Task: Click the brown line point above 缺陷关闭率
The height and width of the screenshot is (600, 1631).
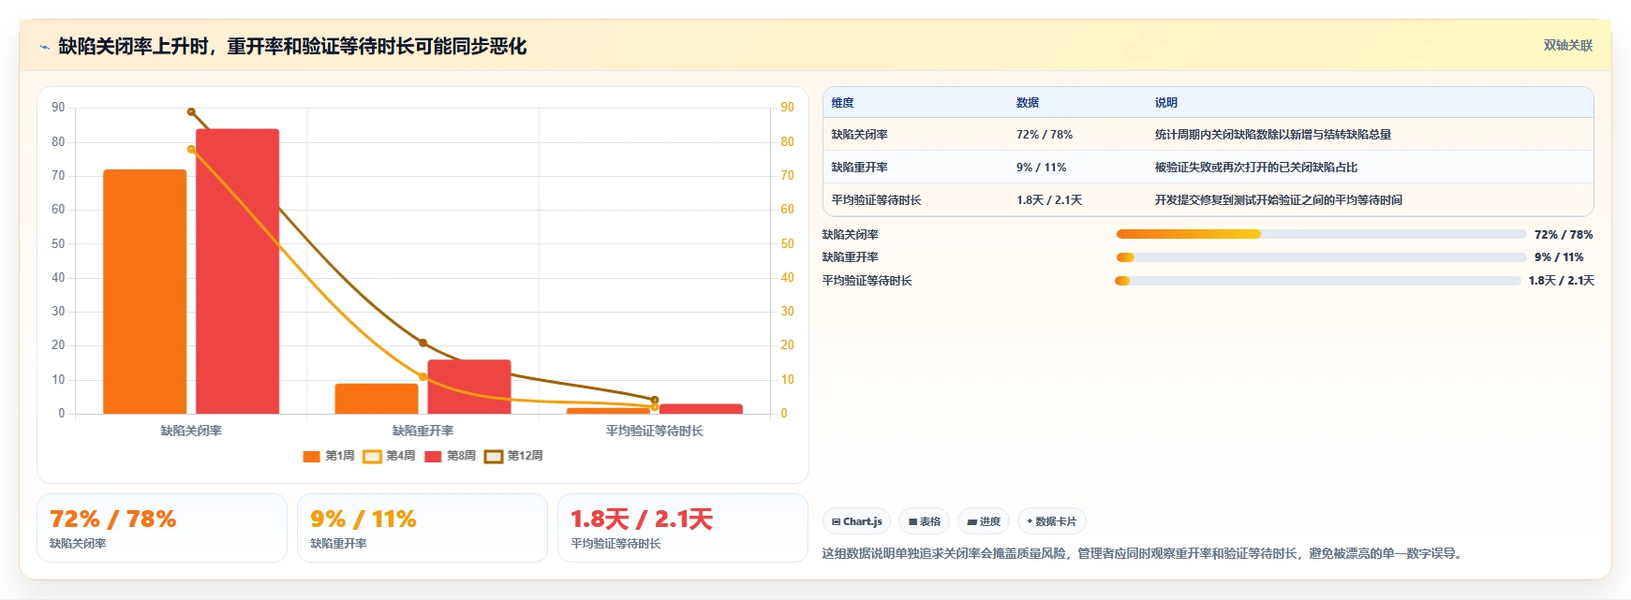Action: click(x=191, y=112)
